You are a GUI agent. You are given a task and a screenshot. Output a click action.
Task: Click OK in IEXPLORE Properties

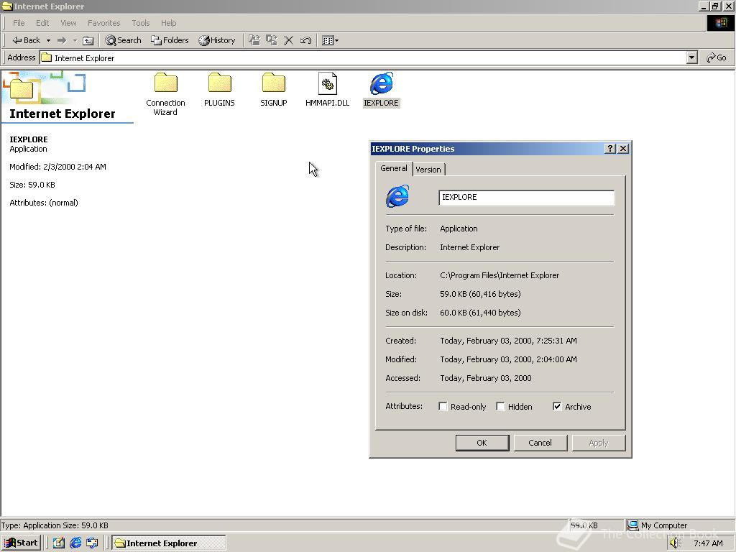tap(482, 443)
